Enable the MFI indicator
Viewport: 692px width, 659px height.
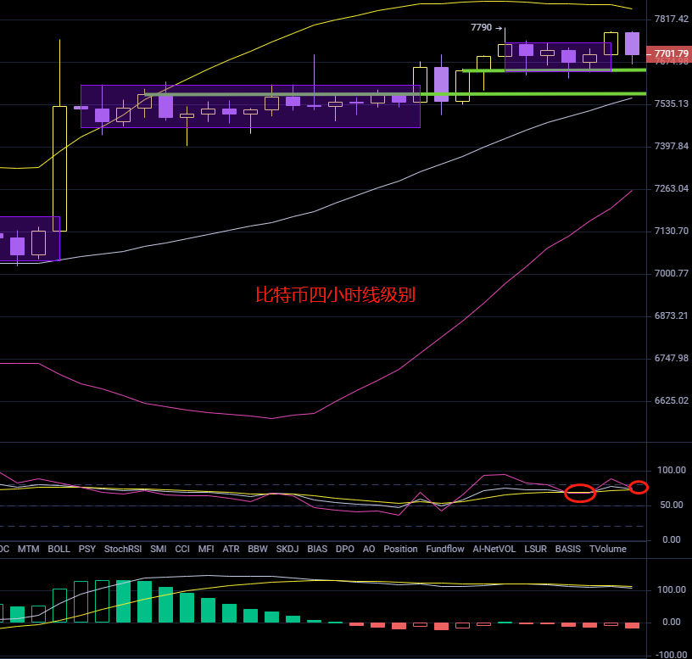click(x=206, y=549)
